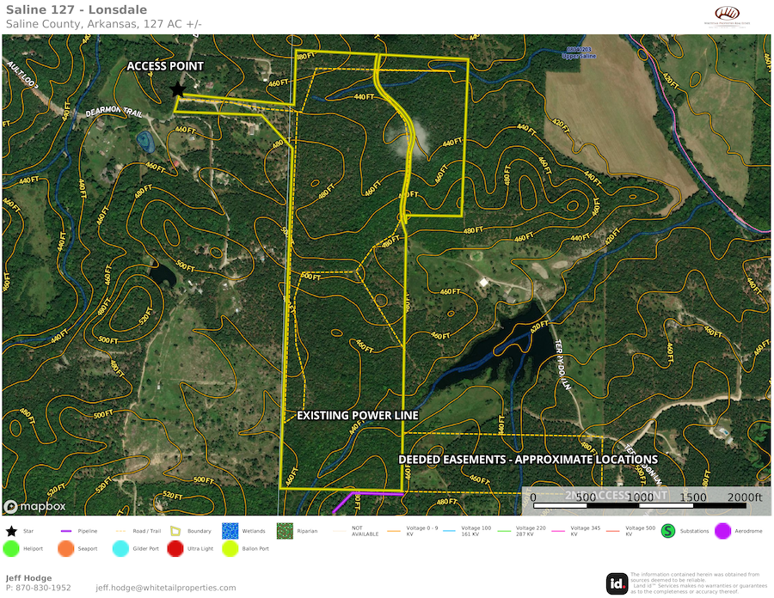Click the jeff.hodge@whitetailproperties.com email address
The image size is (774, 598).
tap(165, 588)
